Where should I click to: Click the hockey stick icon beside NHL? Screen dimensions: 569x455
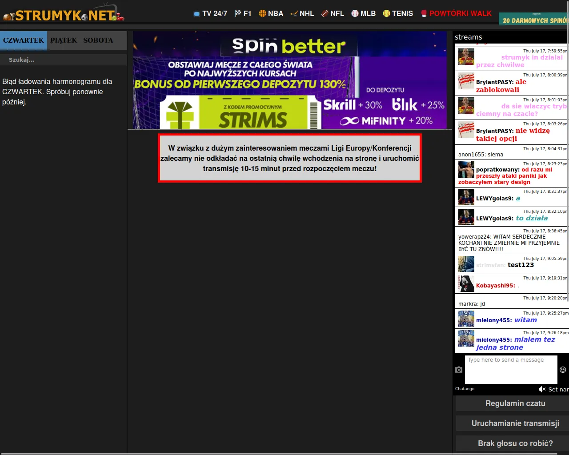[x=294, y=13]
